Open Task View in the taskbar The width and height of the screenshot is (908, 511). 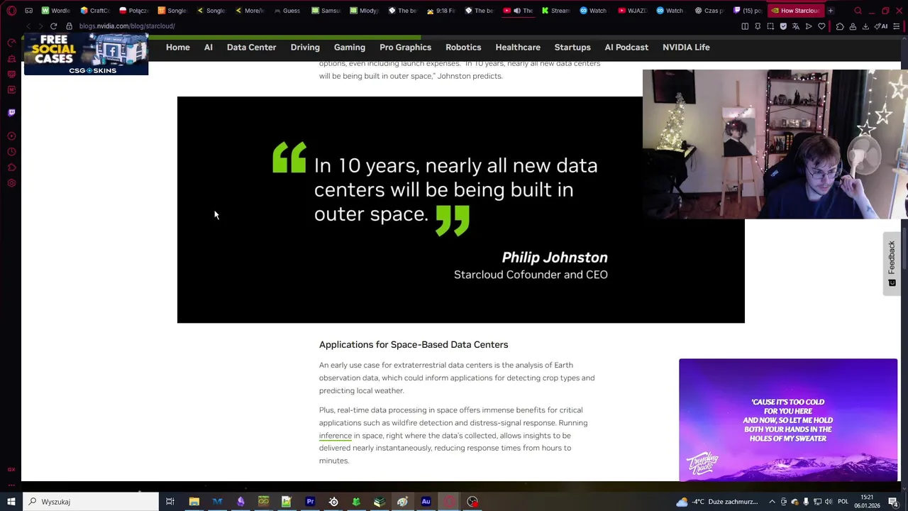[x=170, y=502]
